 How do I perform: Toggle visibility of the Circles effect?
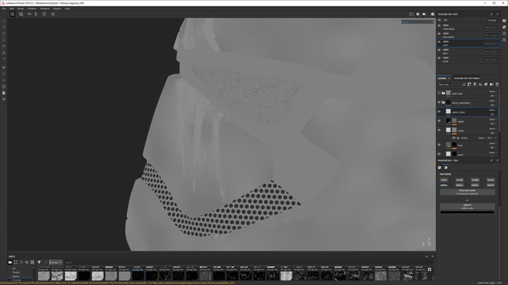point(454,138)
